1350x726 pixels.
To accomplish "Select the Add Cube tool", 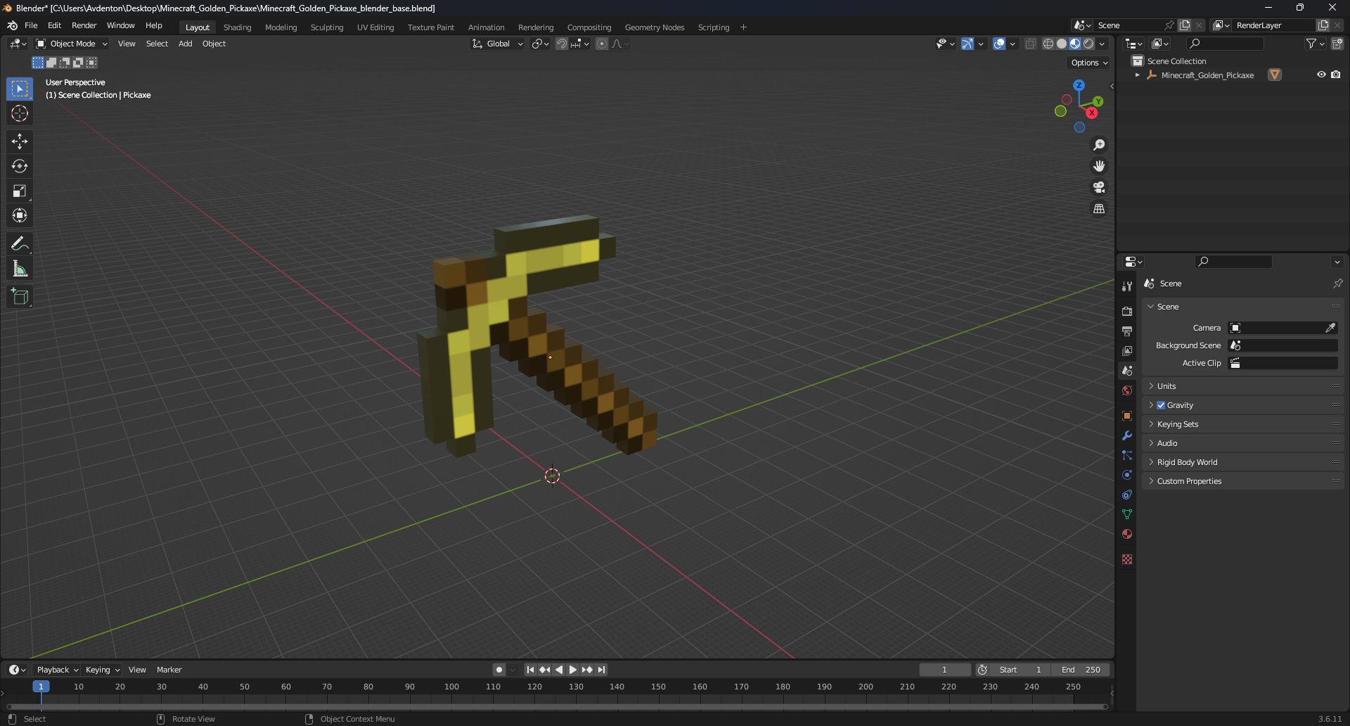I will (20, 297).
